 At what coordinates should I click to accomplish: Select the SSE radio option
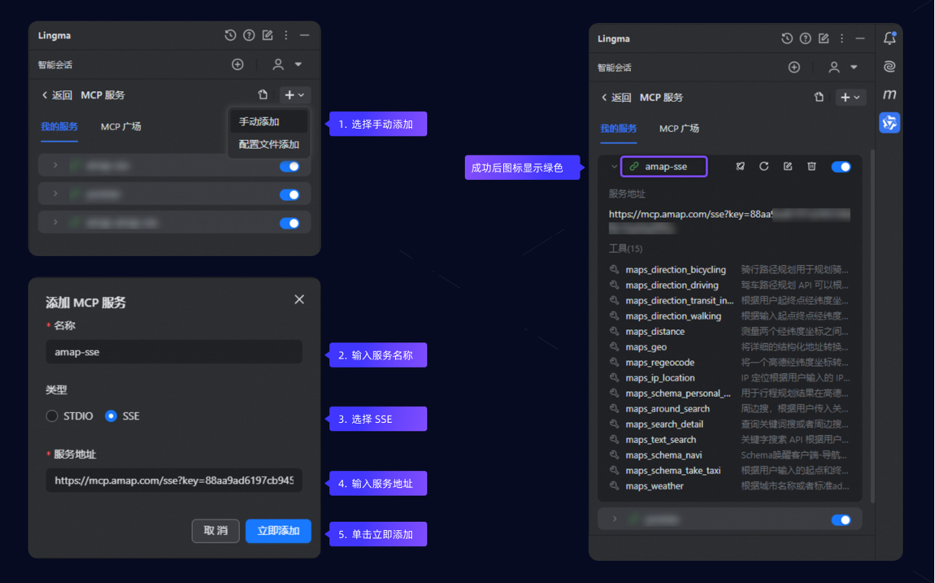pyautogui.click(x=111, y=416)
